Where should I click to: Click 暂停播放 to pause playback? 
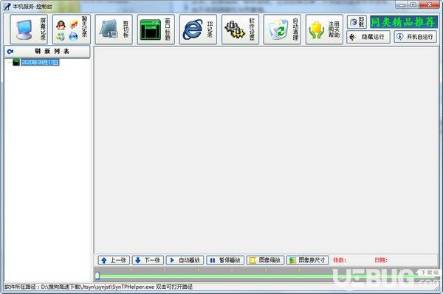click(225, 260)
